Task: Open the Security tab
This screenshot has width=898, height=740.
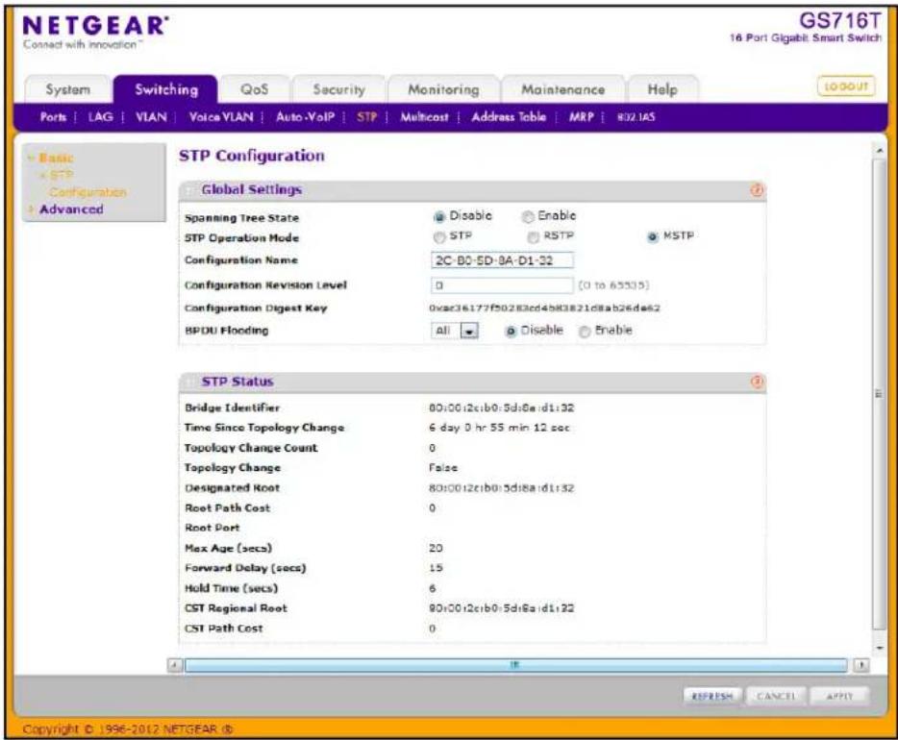Action: coord(338,89)
